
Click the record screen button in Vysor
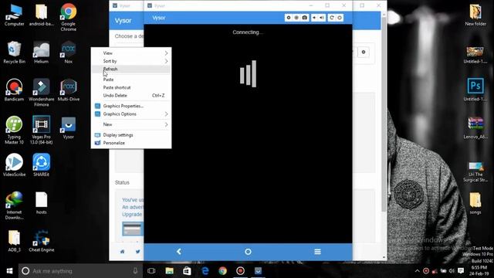click(296, 18)
